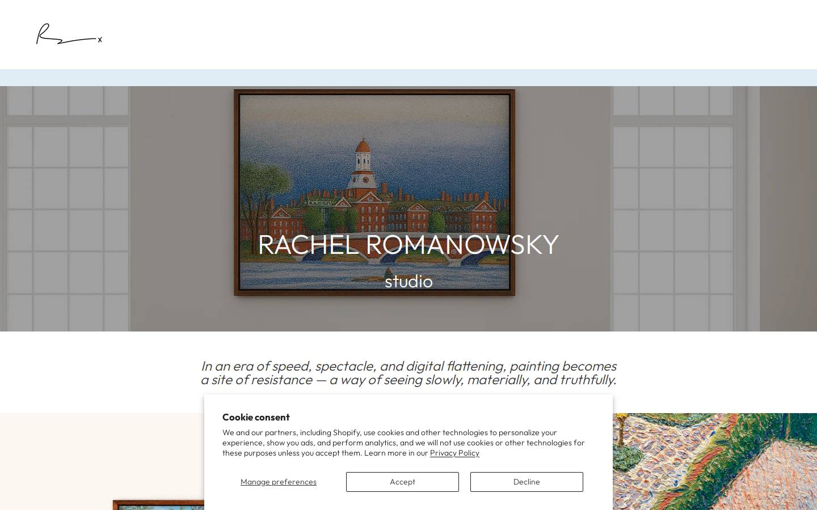Open the Privacy Policy link

click(454, 453)
